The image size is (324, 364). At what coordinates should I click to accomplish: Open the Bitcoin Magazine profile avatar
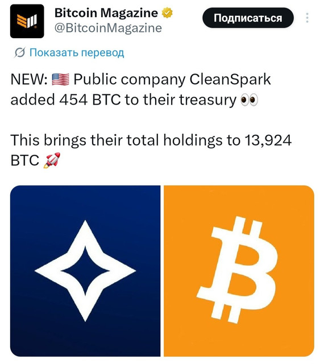[27, 21]
